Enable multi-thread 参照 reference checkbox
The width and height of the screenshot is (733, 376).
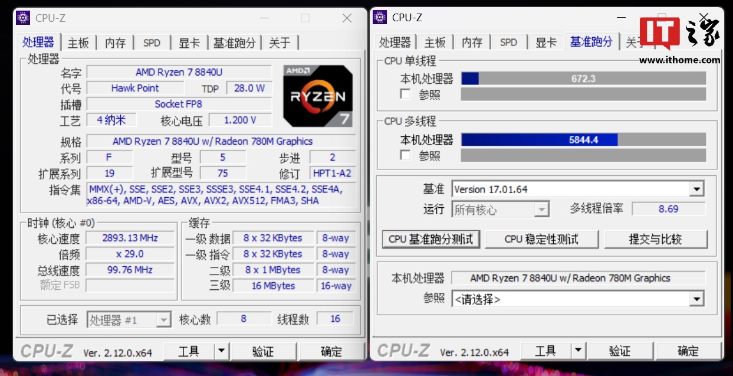(x=405, y=155)
